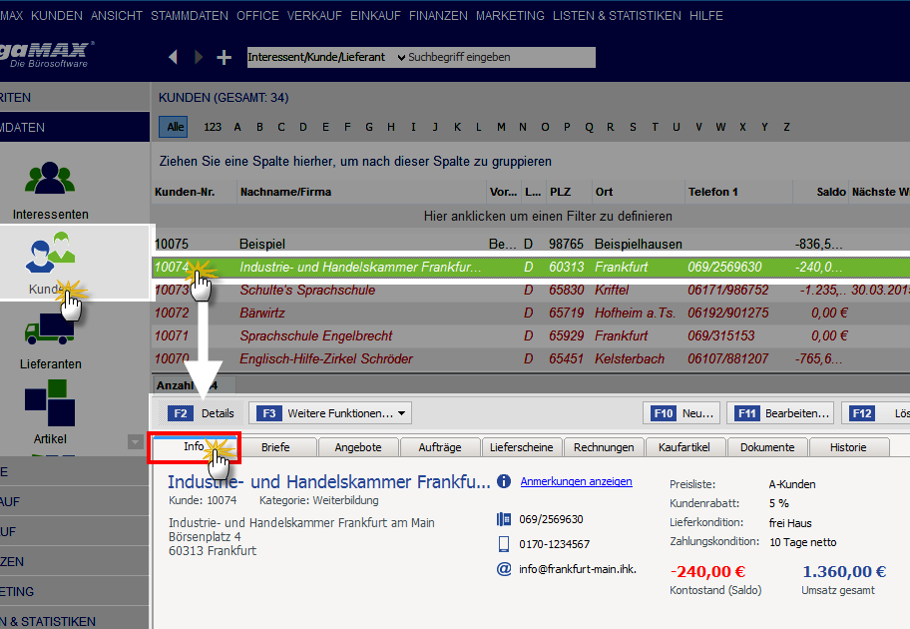Open the KUNDEN menu
The height and width of the screenshot is (629, 910).
[x=57, y=16]
